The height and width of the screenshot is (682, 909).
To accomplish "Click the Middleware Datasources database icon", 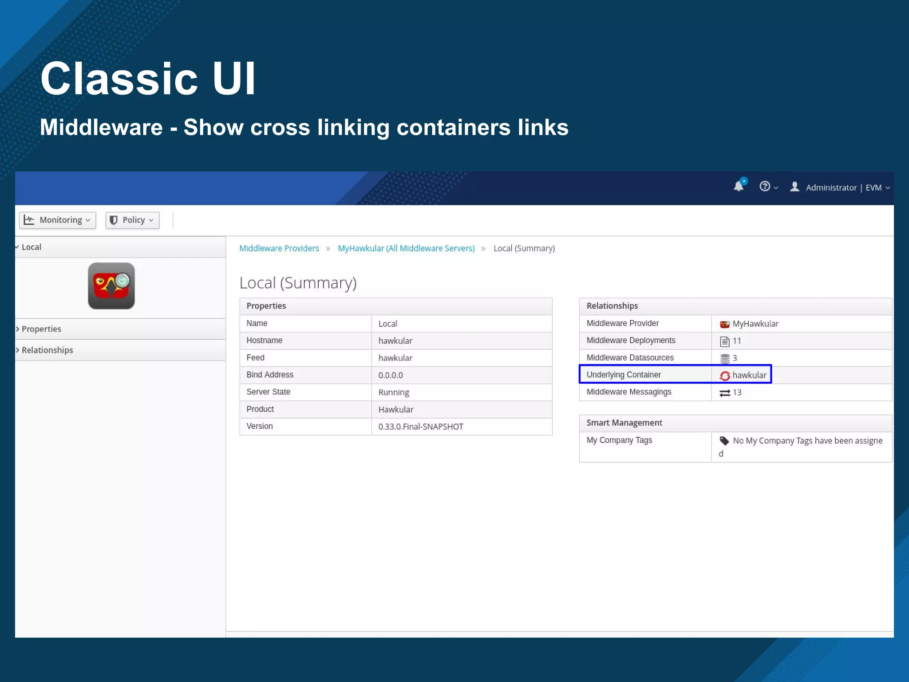I will click(x=725, y=358).
